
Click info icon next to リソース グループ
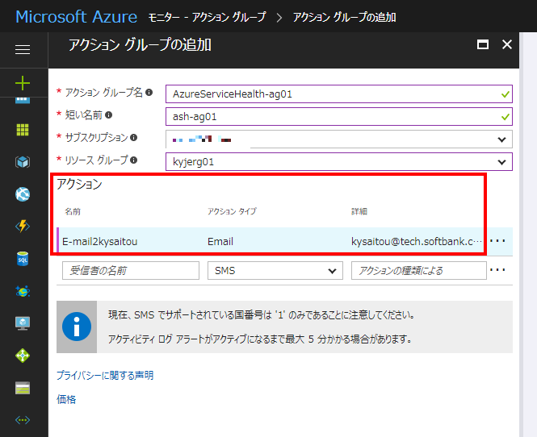tap(133, 160)
